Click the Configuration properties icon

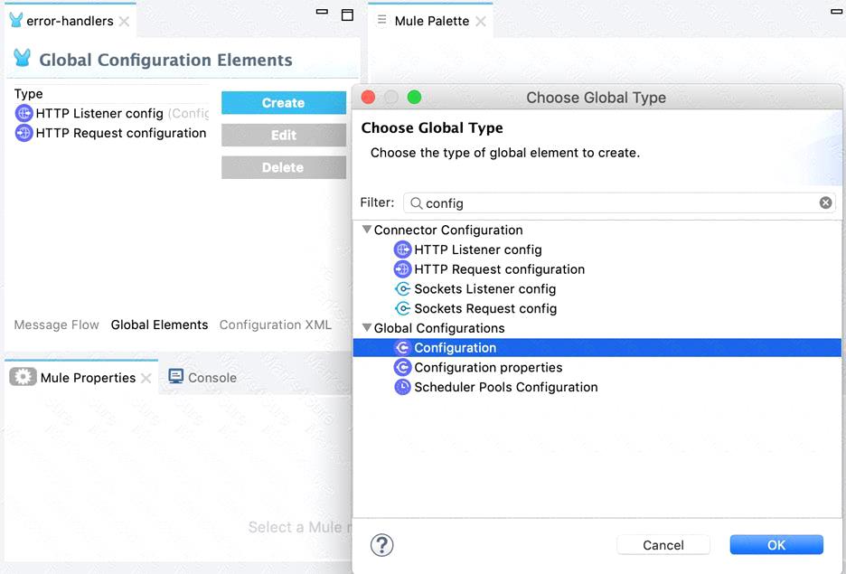click(x=402, y=367)
